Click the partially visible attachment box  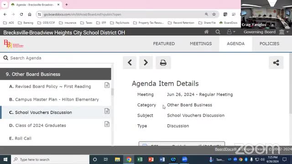point(182,144)
